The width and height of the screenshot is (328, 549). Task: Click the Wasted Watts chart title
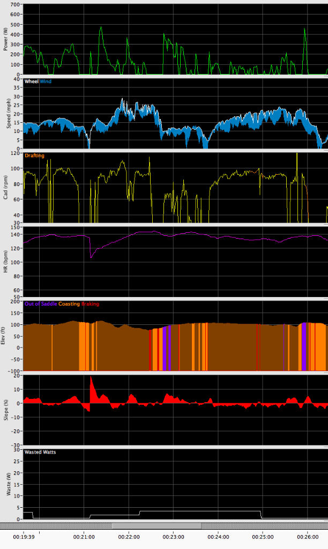40,452
